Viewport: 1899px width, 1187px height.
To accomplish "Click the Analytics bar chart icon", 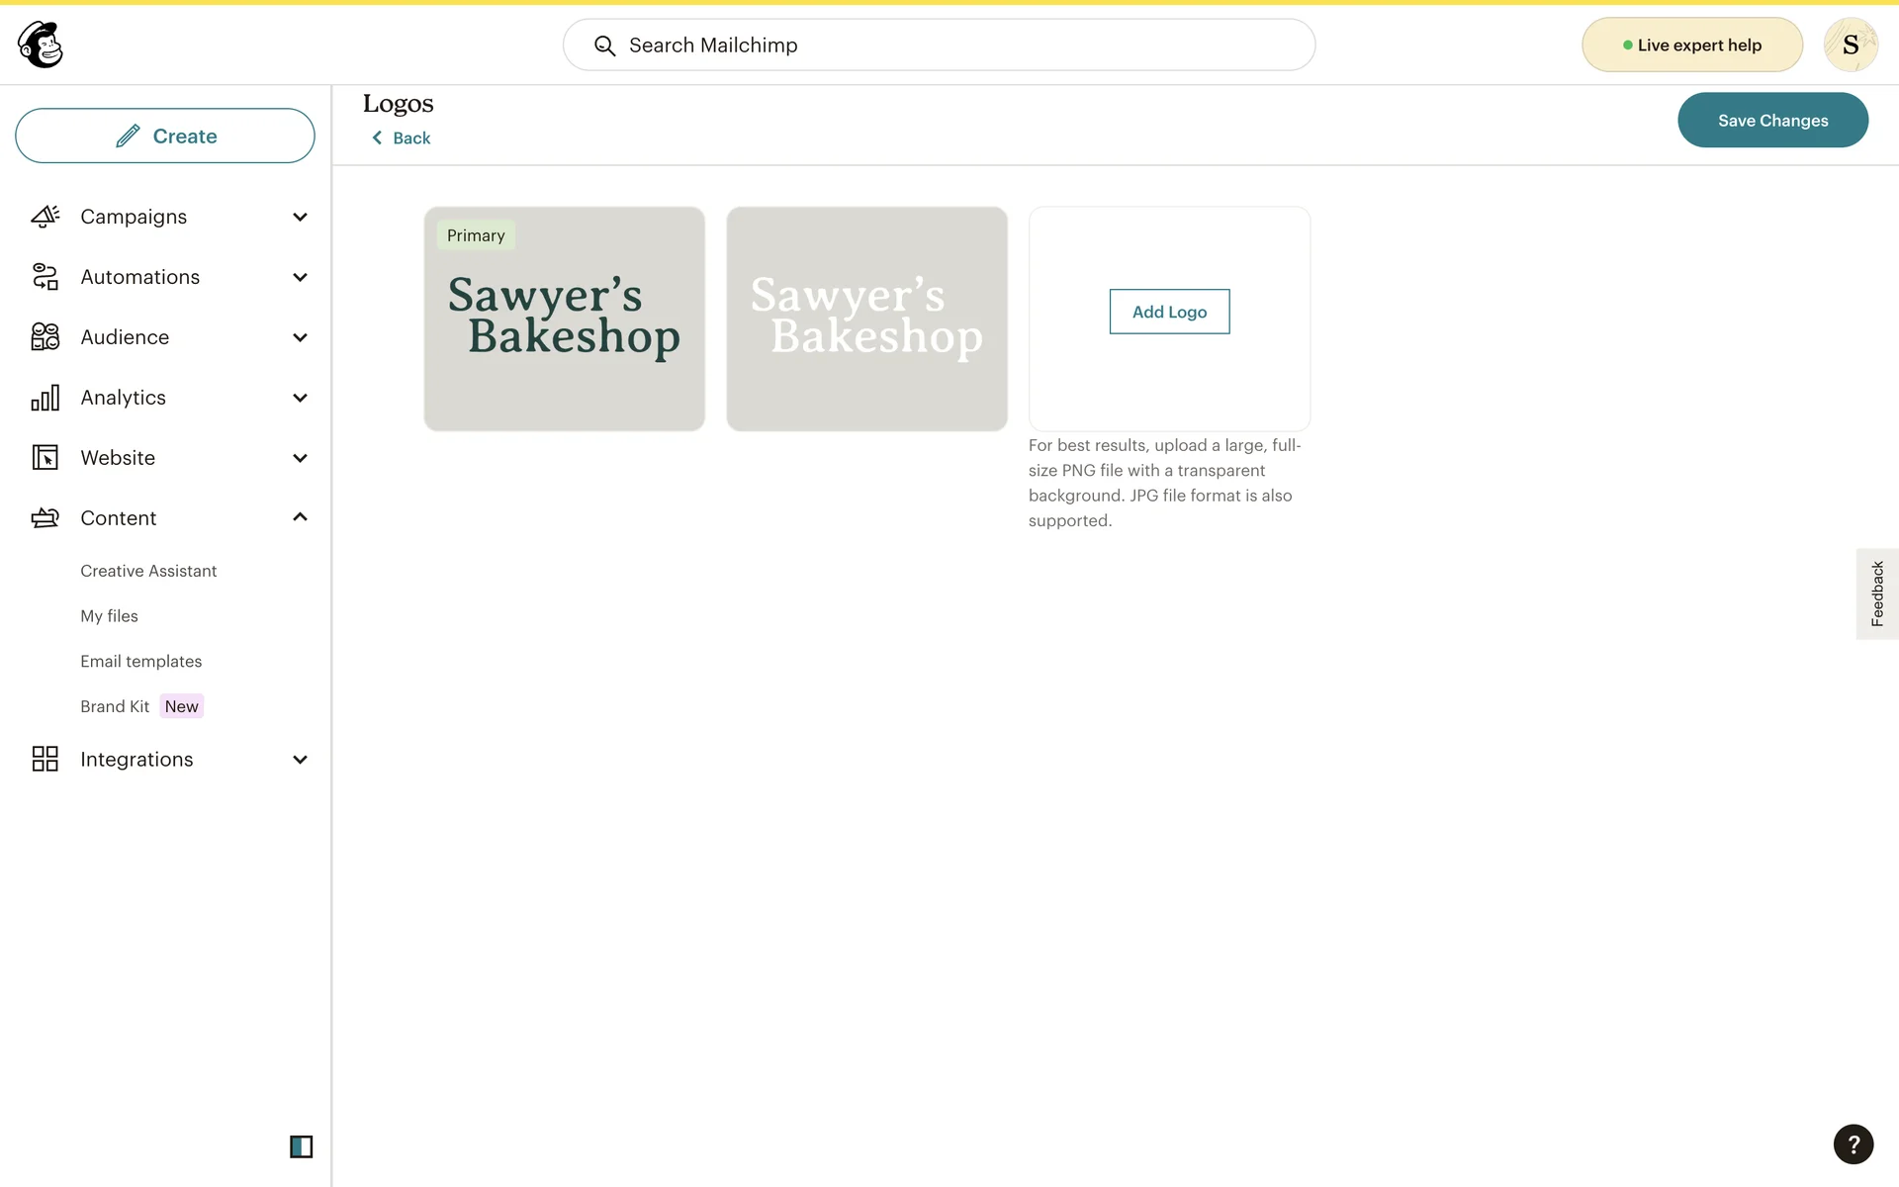I will point(45,398).
